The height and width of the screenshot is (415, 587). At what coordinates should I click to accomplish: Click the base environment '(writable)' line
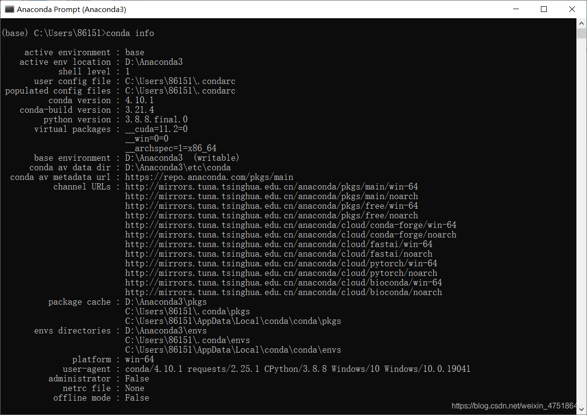pos(137,158)
